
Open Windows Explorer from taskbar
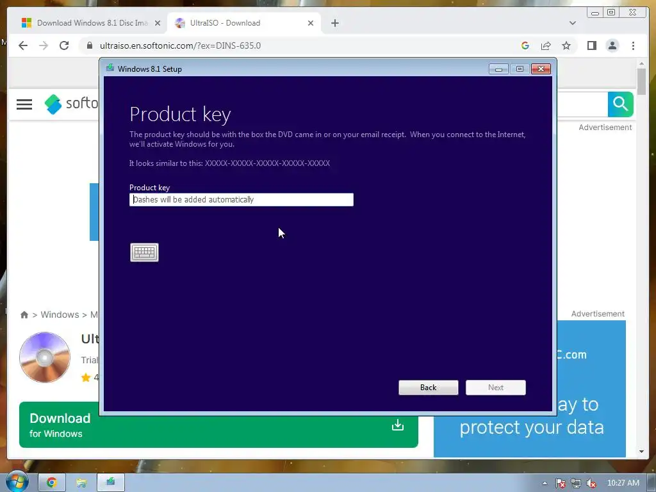[81, 482]
